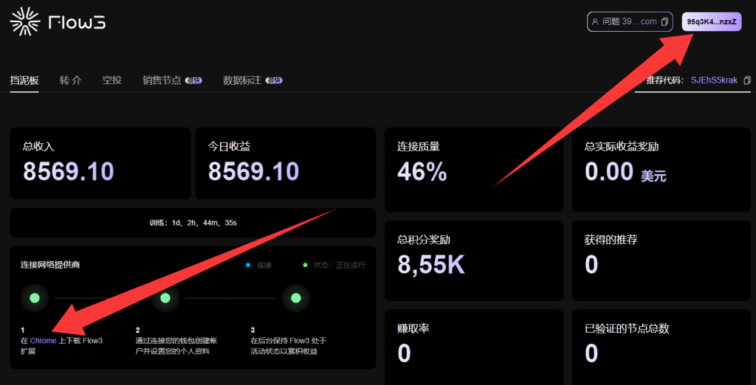Screen dimensions: 756x385
Task: Click the 总实际收益奖励 card title
Action: click(622, 147)
